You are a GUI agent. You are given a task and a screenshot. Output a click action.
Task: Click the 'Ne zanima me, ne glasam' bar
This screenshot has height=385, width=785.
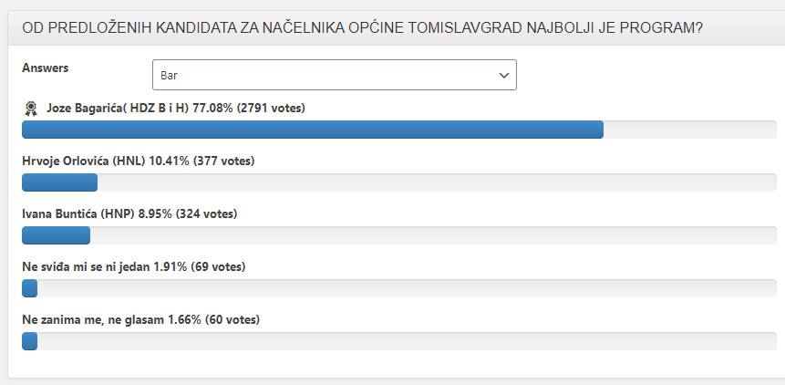click(399, 341)
